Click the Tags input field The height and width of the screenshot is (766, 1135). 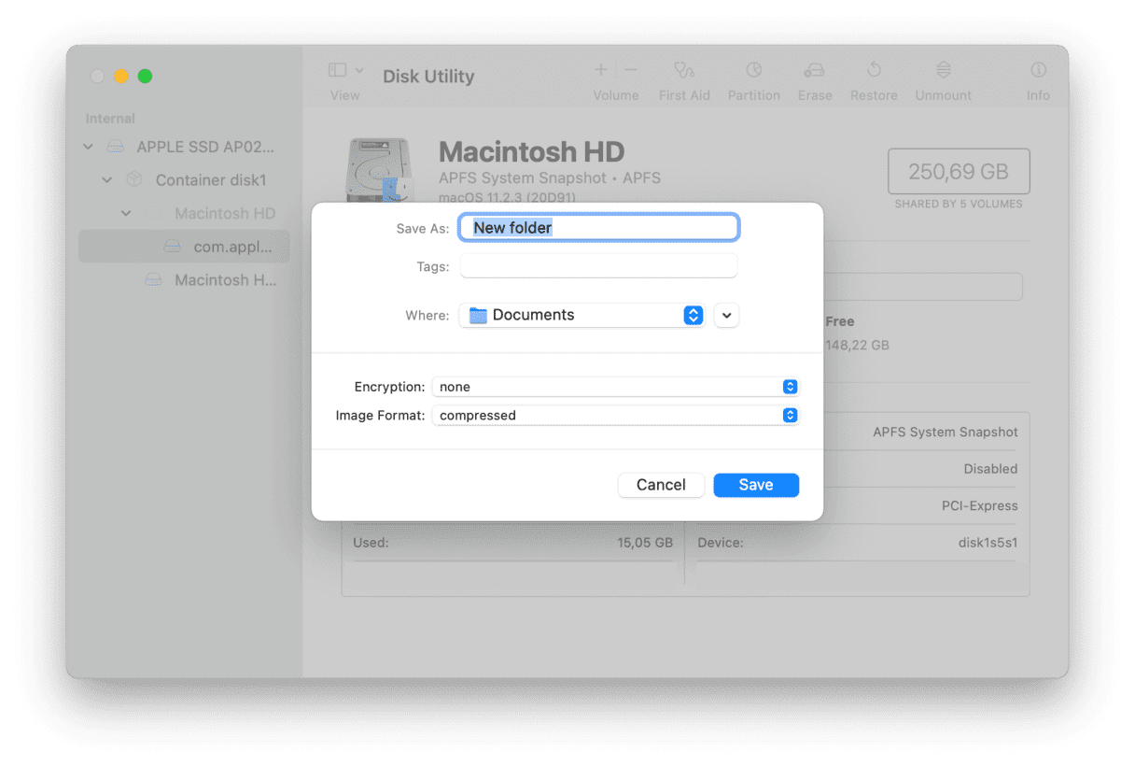598,266
